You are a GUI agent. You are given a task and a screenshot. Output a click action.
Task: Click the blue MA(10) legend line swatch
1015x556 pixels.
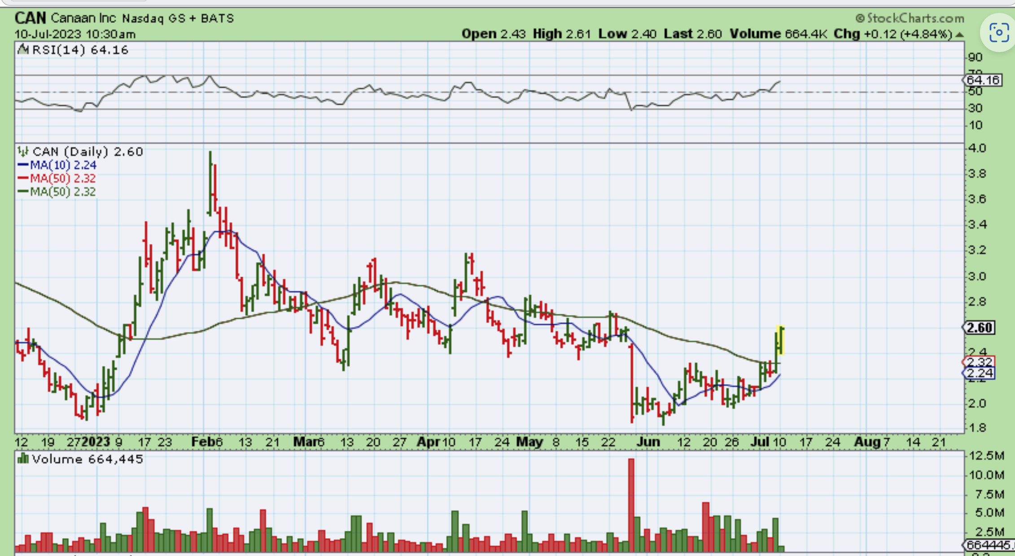click(23, 165)
